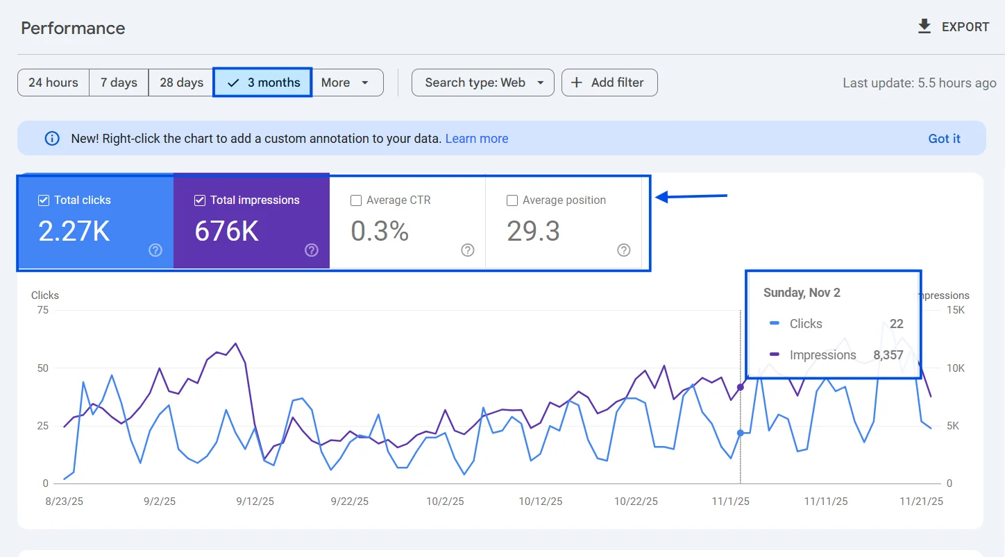Screen dimensions: 1005x557
Task: Uncheck the Total clicks checkbox
Action: (44, 200)
